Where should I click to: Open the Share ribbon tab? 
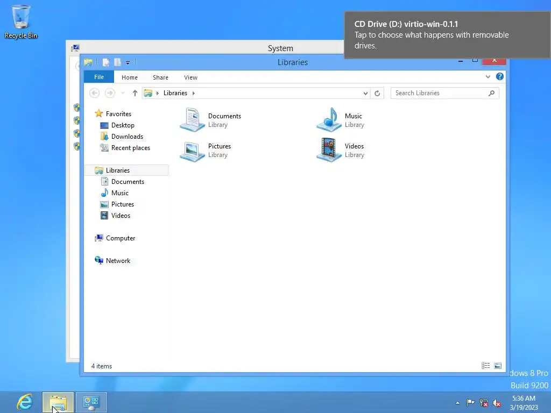[160, 77]
